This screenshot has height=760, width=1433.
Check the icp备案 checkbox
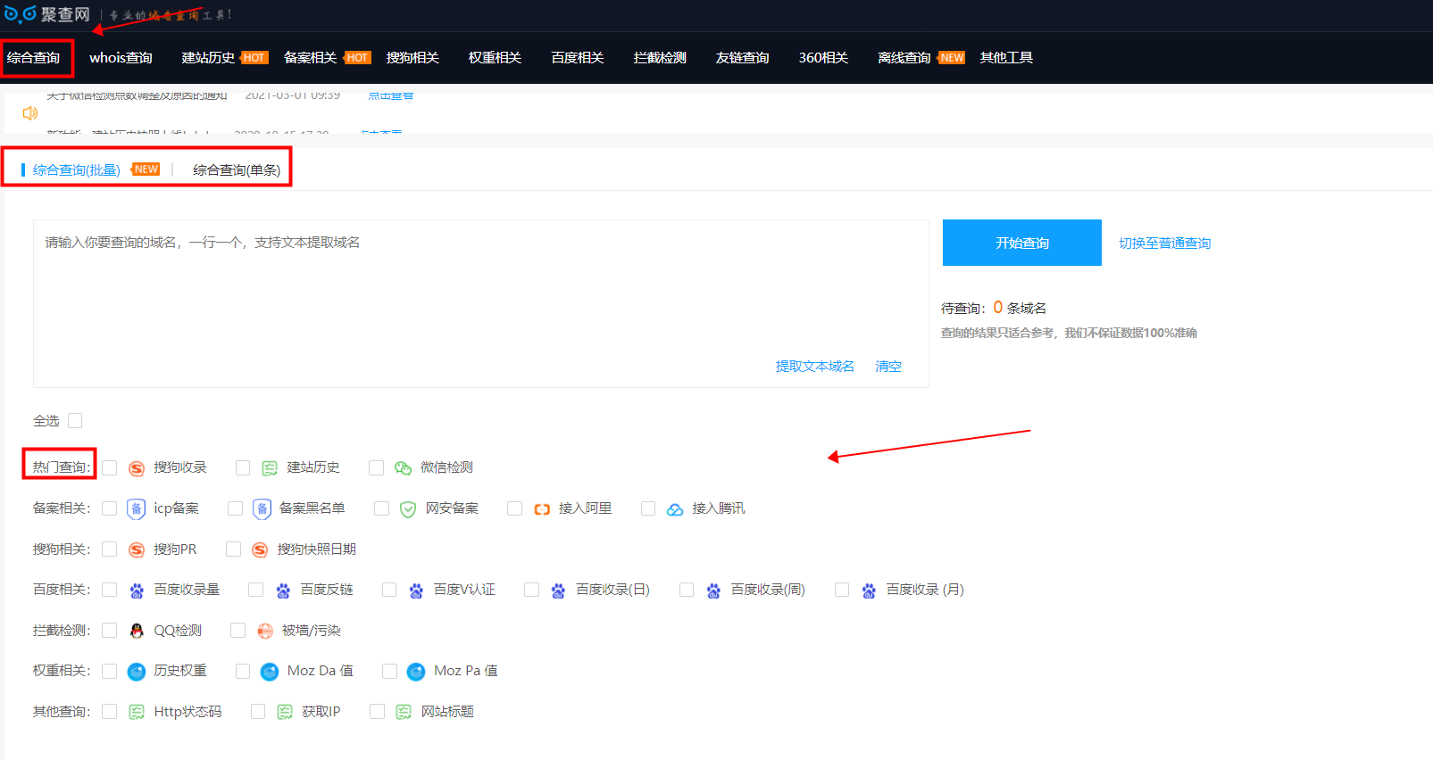[110, 508]
